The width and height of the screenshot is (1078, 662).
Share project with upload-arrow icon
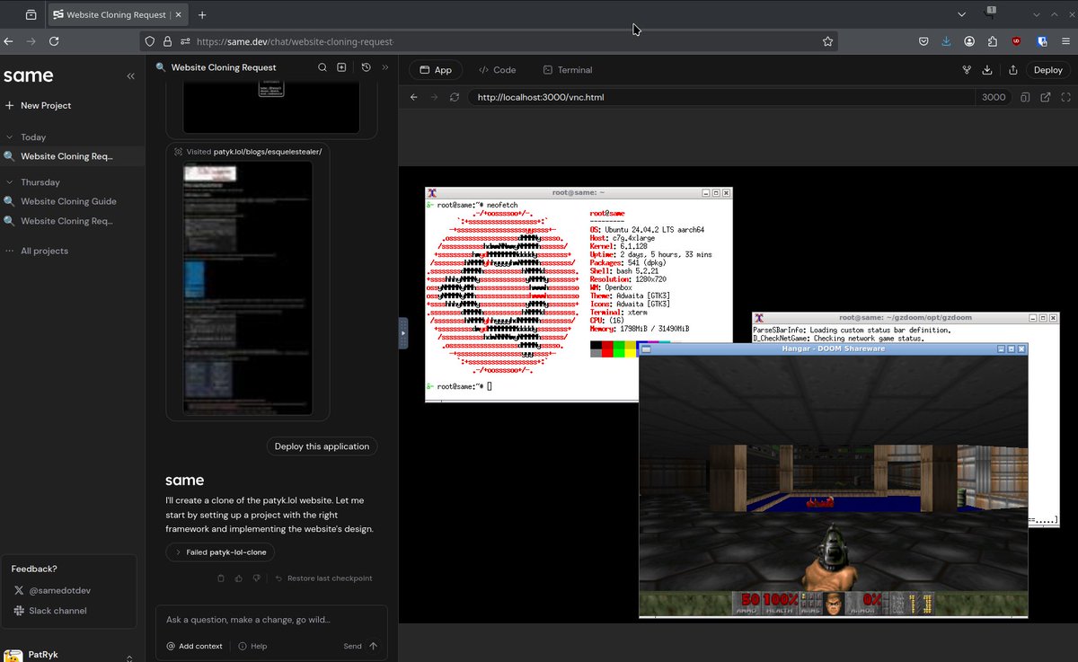tap(1013, 70)
